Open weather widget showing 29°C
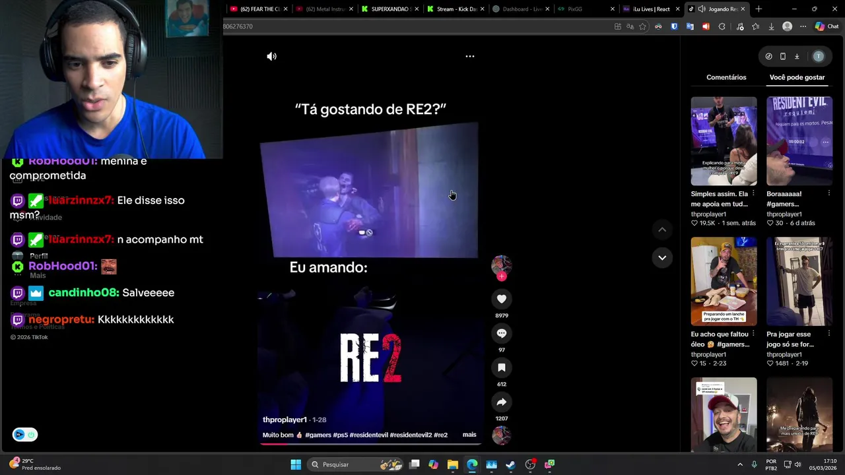The height and width of the screenshot is (475, 845). pyautogui.click(x=36, y=464)
